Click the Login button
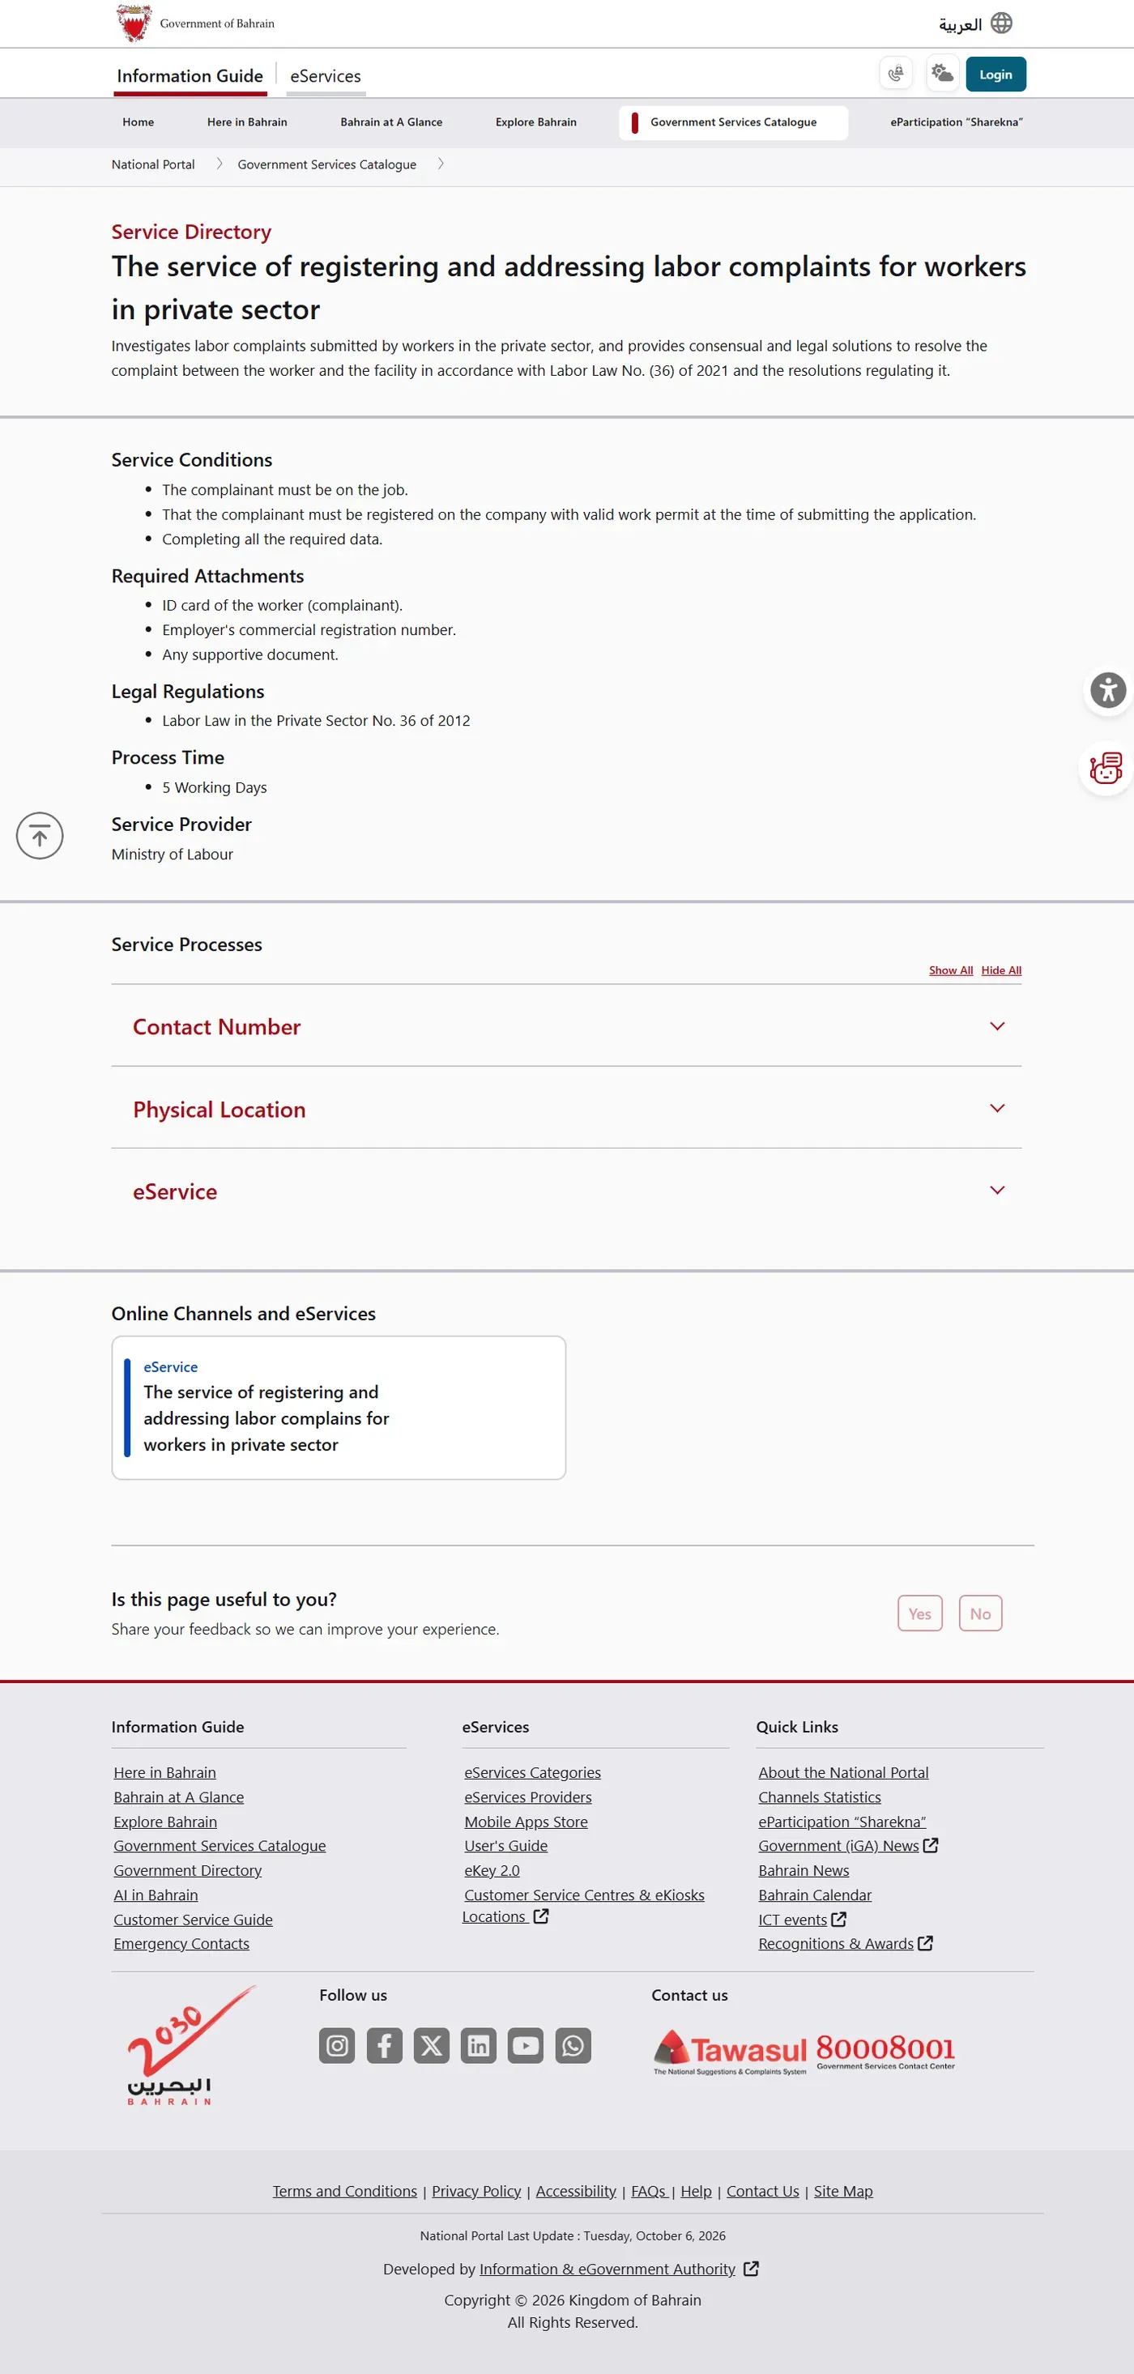 coord(995,74)
